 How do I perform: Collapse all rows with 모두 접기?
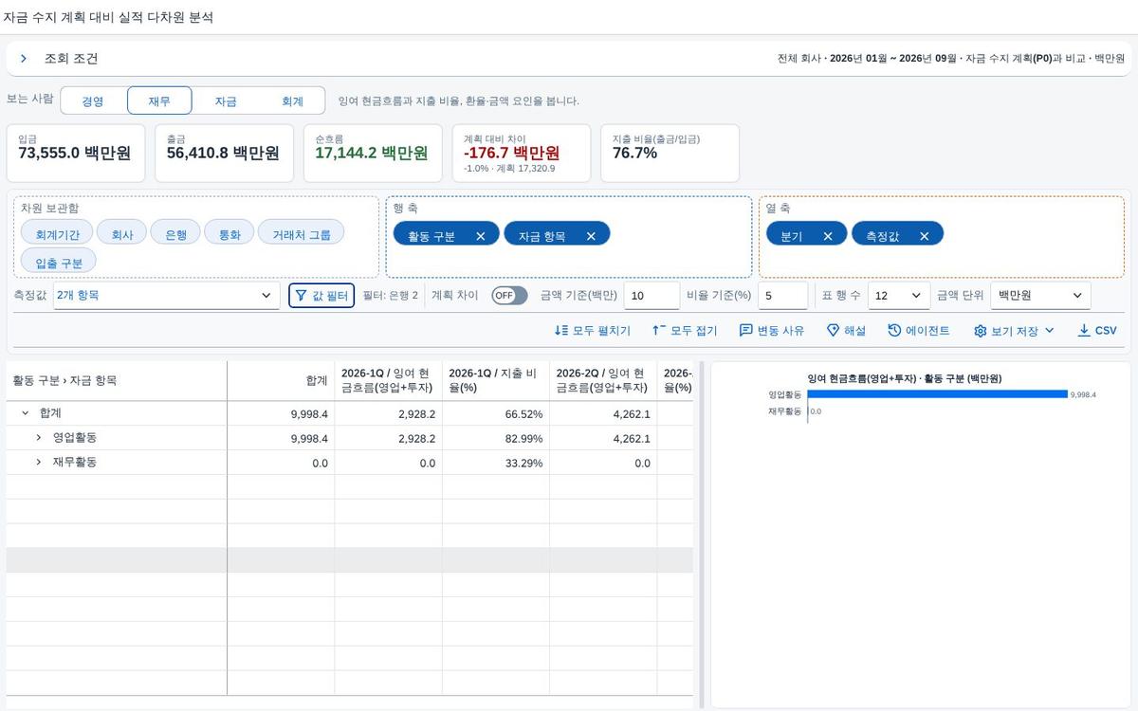(685, 331)
